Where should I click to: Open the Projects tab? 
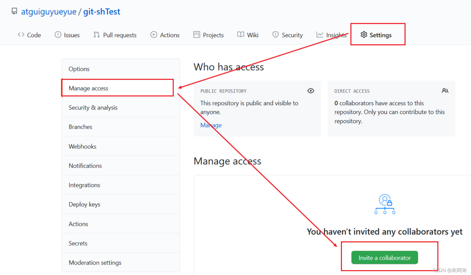pyautogui.click(x=208, y=35)
